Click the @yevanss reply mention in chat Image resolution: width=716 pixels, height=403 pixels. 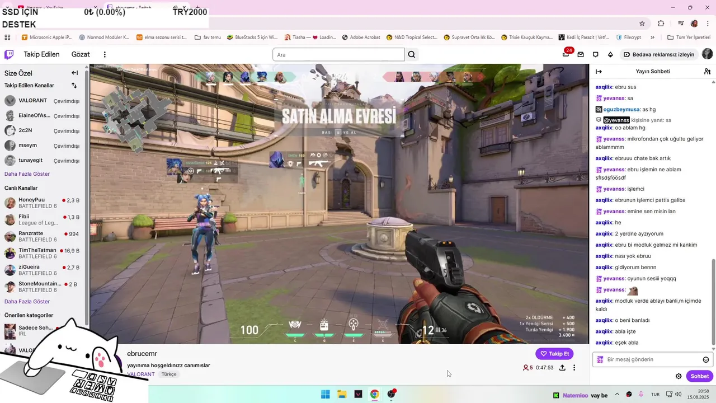coord(616,120)
